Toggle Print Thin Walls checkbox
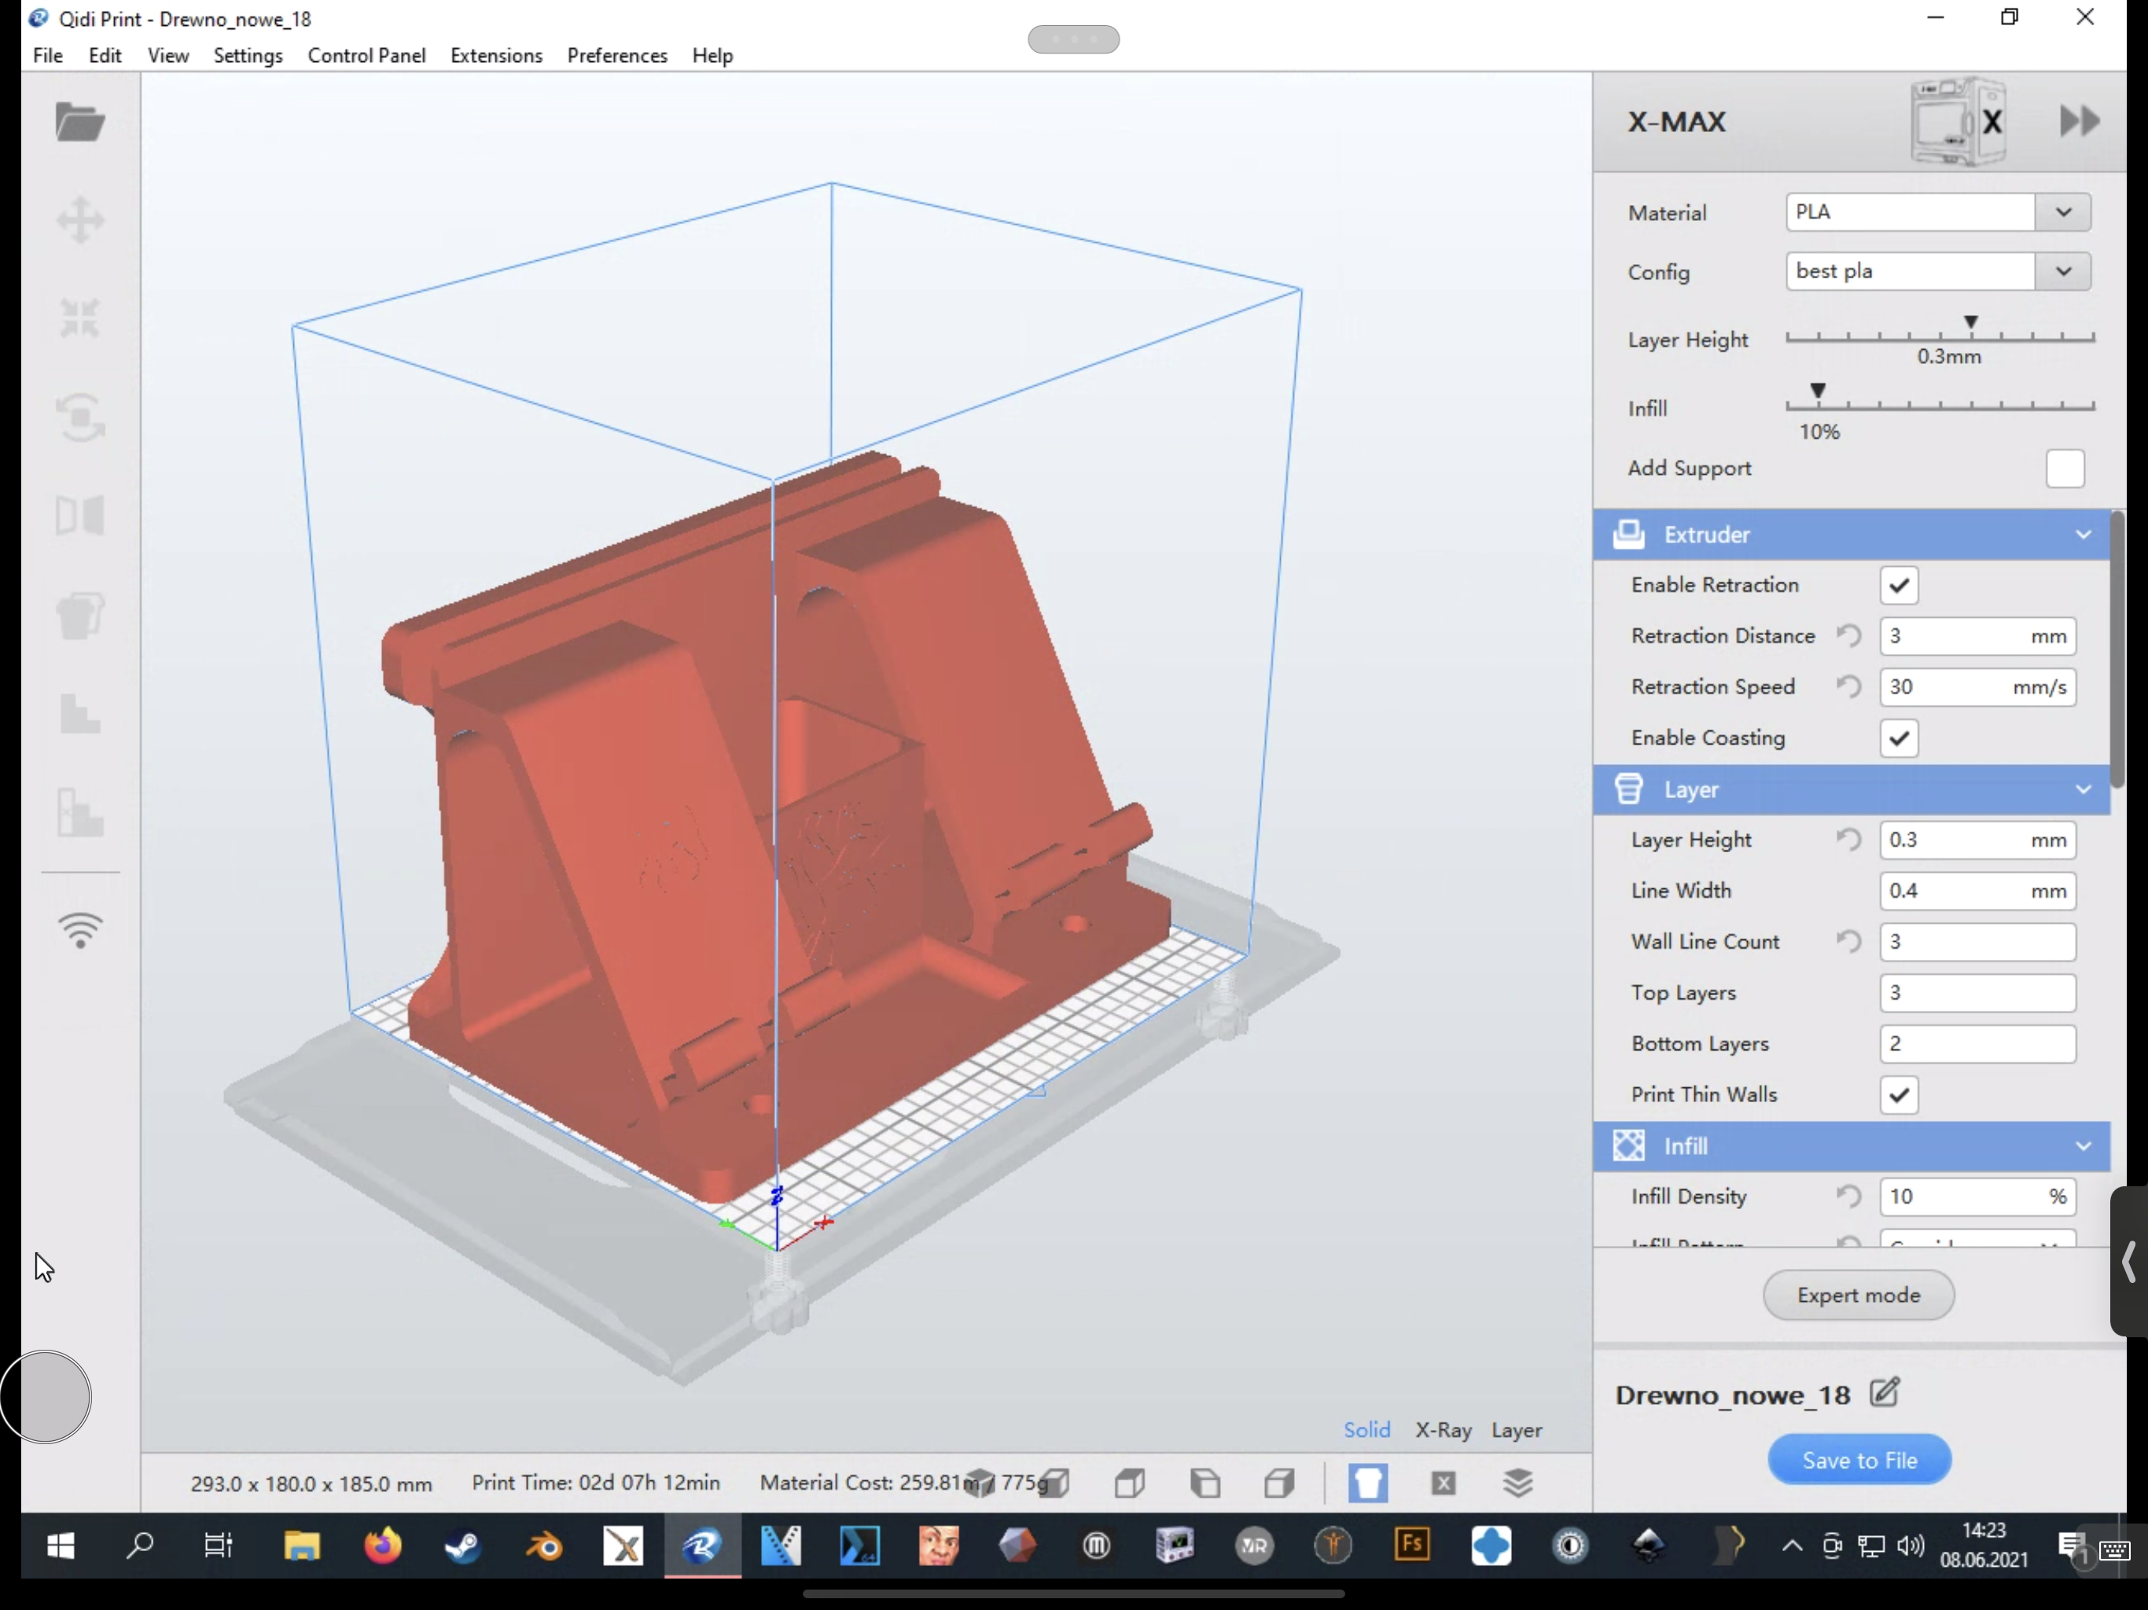The width and height of the screenshot is (2148, 1610). click(x=1899, y=1095)
